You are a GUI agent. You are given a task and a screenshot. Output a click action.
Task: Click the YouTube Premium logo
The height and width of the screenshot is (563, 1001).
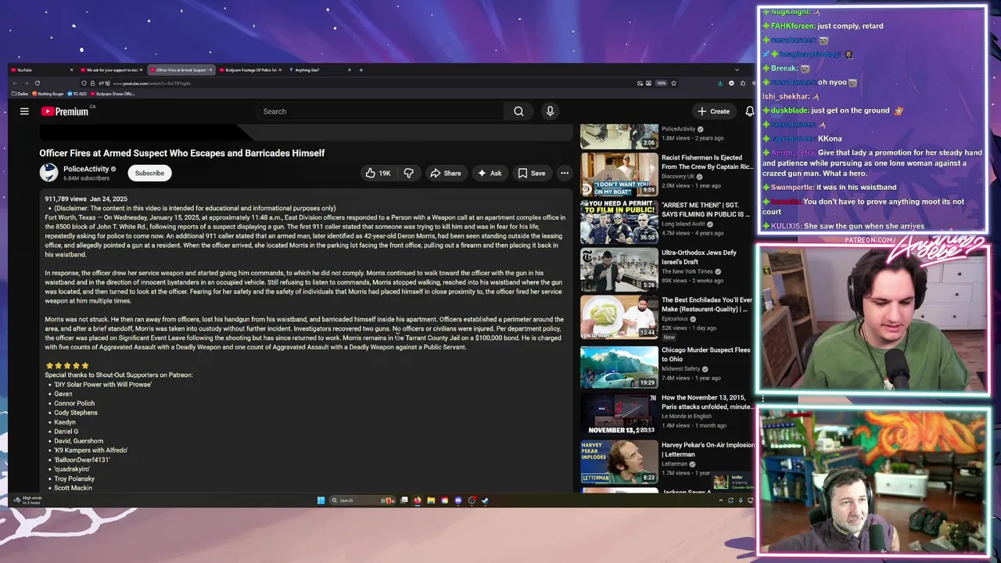coord(65,111)
